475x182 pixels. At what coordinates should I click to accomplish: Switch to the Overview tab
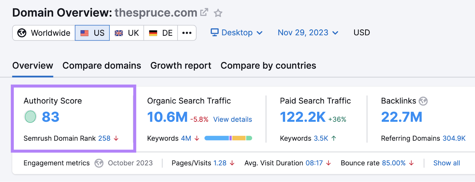pos(33,66)
